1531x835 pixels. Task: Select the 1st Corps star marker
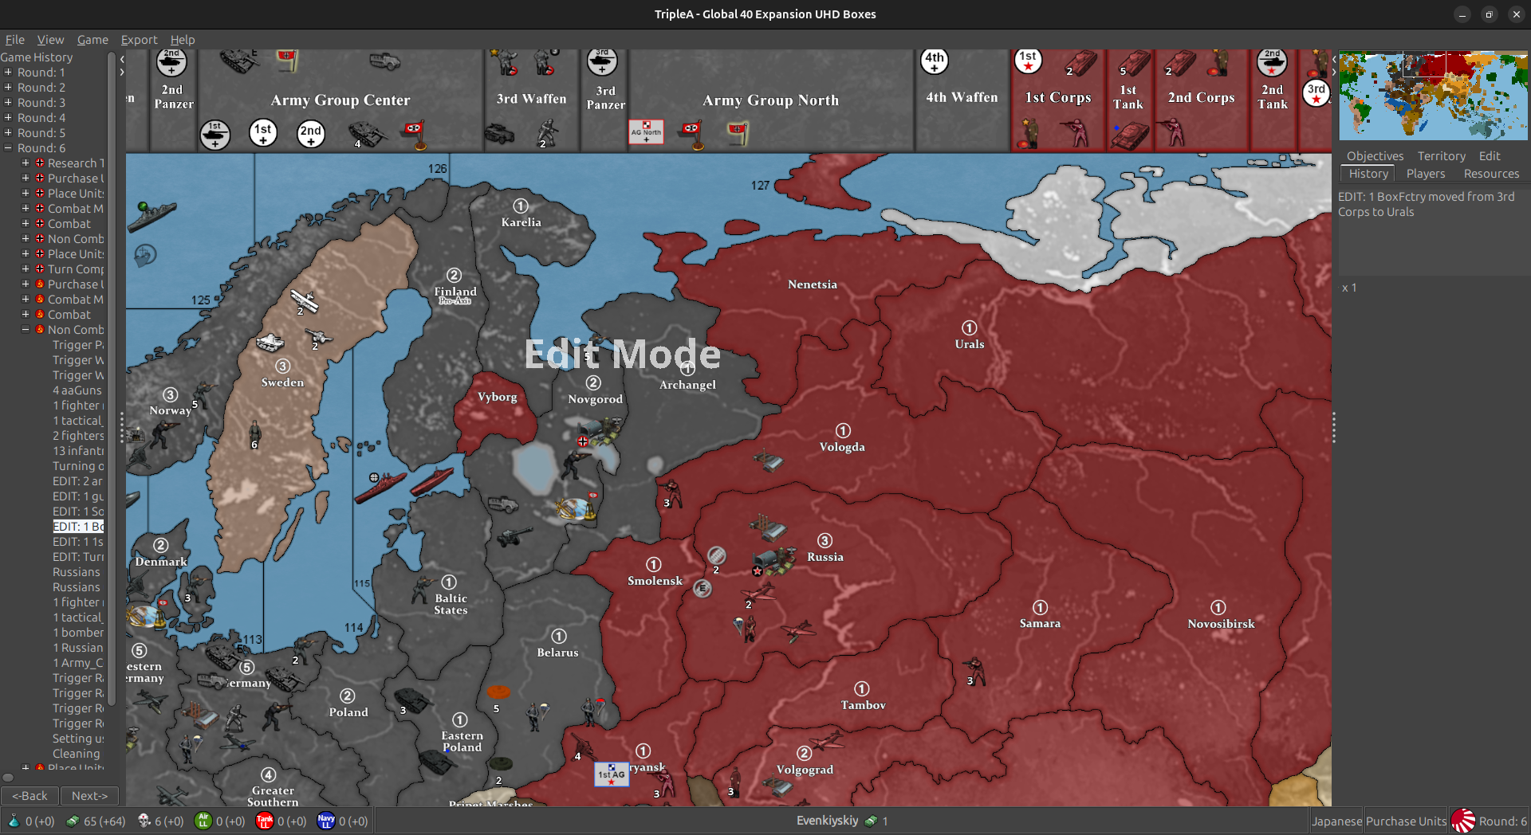coord(1029,61)
